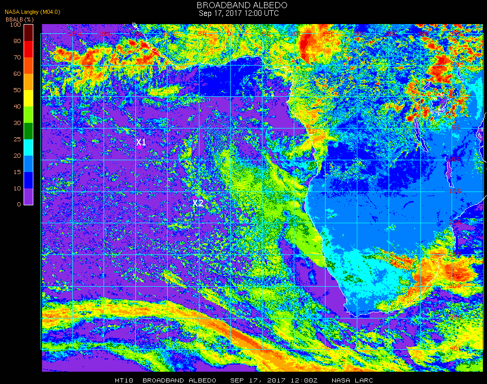The width and height of the screenshot is (487, 384).
Task: Click the legend value 40
Action: 17,106
